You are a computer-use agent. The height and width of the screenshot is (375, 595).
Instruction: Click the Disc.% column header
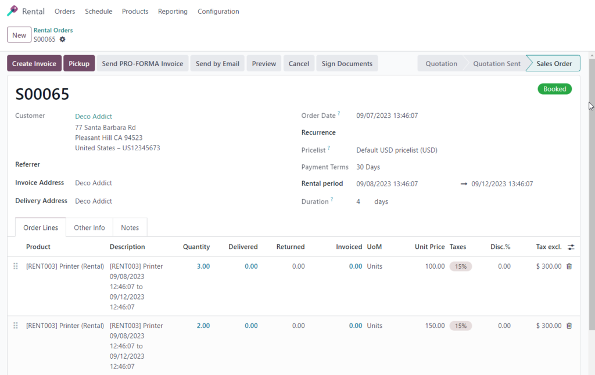(x=500, y=247)
